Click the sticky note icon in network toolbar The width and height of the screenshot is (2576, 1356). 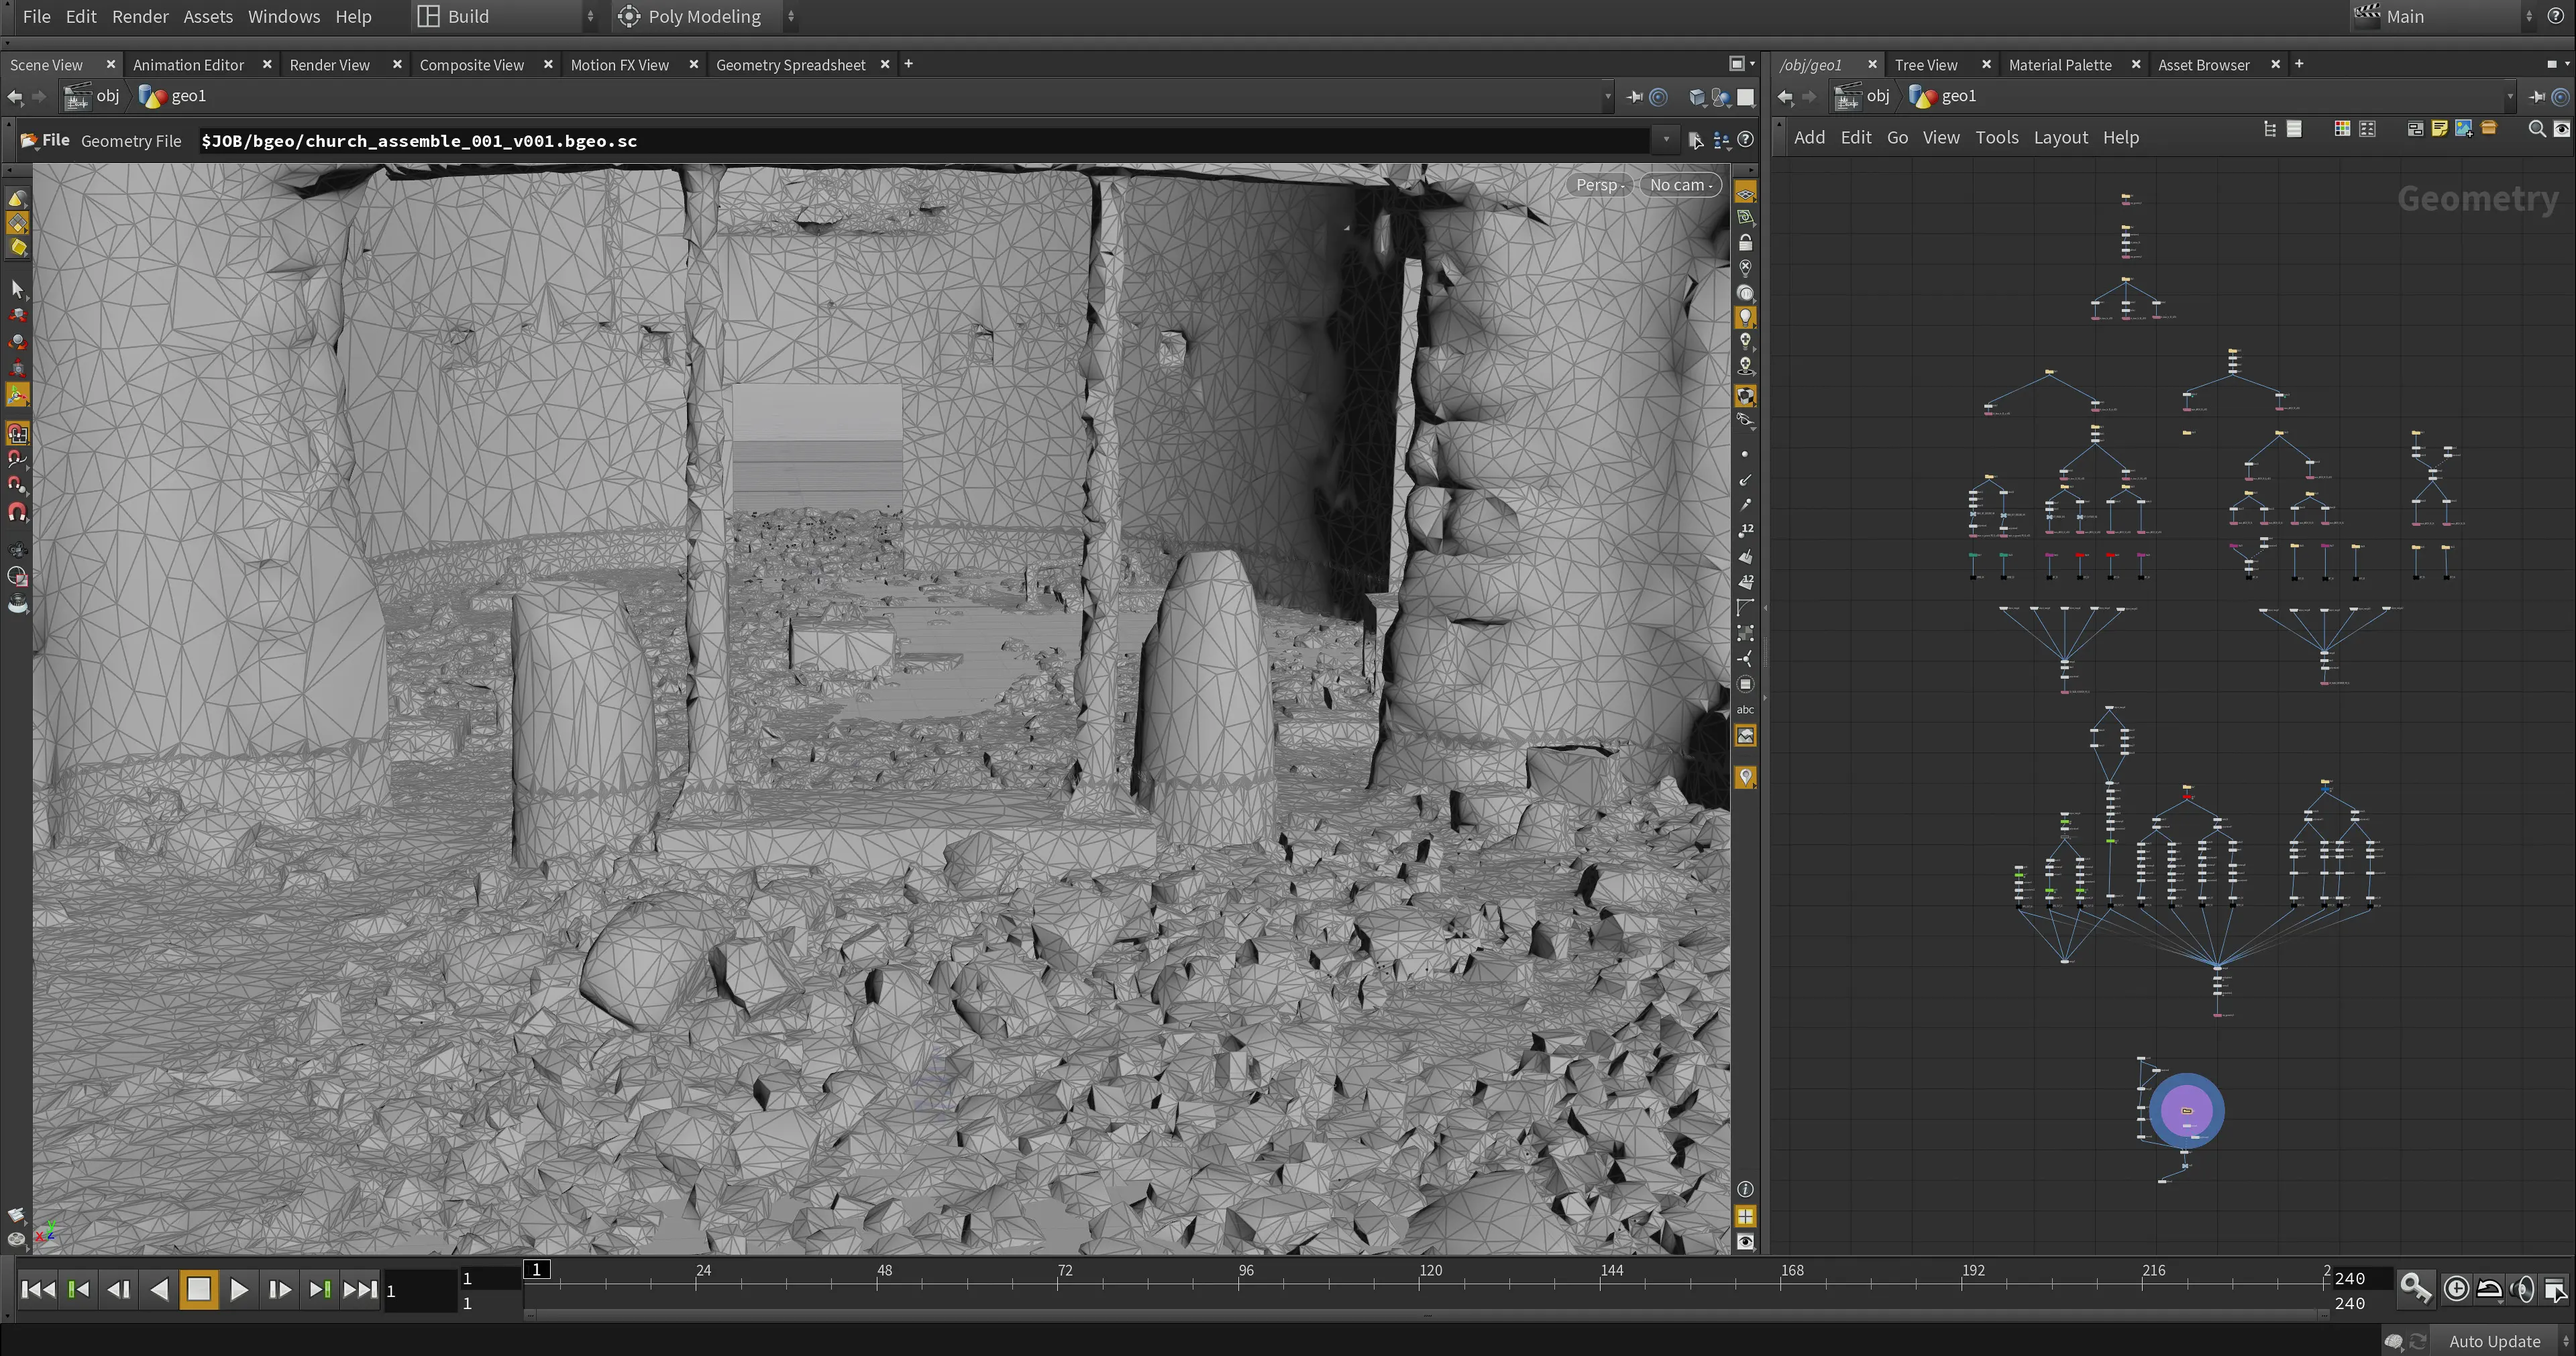tap(2439, 129)
